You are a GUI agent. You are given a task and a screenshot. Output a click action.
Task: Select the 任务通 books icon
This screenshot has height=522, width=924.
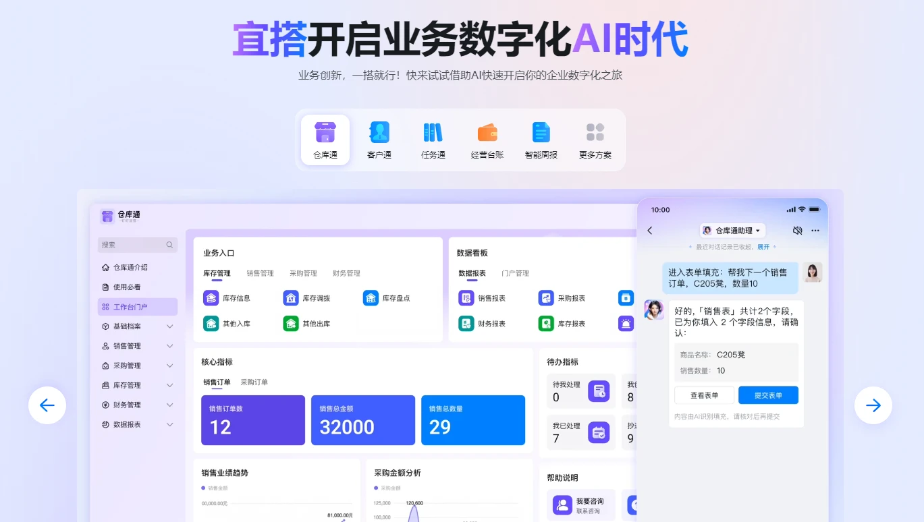coord(433,132)
